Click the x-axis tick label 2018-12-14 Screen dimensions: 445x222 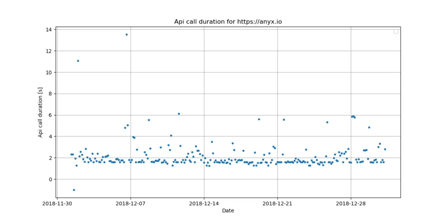[204, 203]
